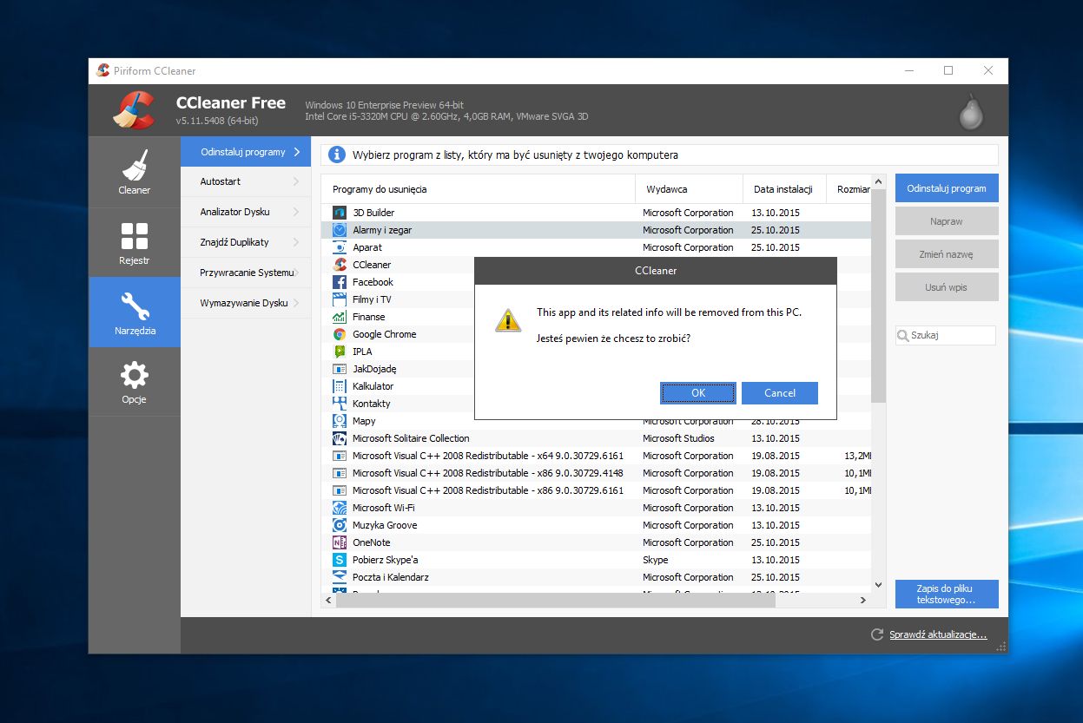Open the Znajdź Duplikaty tab
Viewport: 1083px width, 723px height.
click(234, 242)
